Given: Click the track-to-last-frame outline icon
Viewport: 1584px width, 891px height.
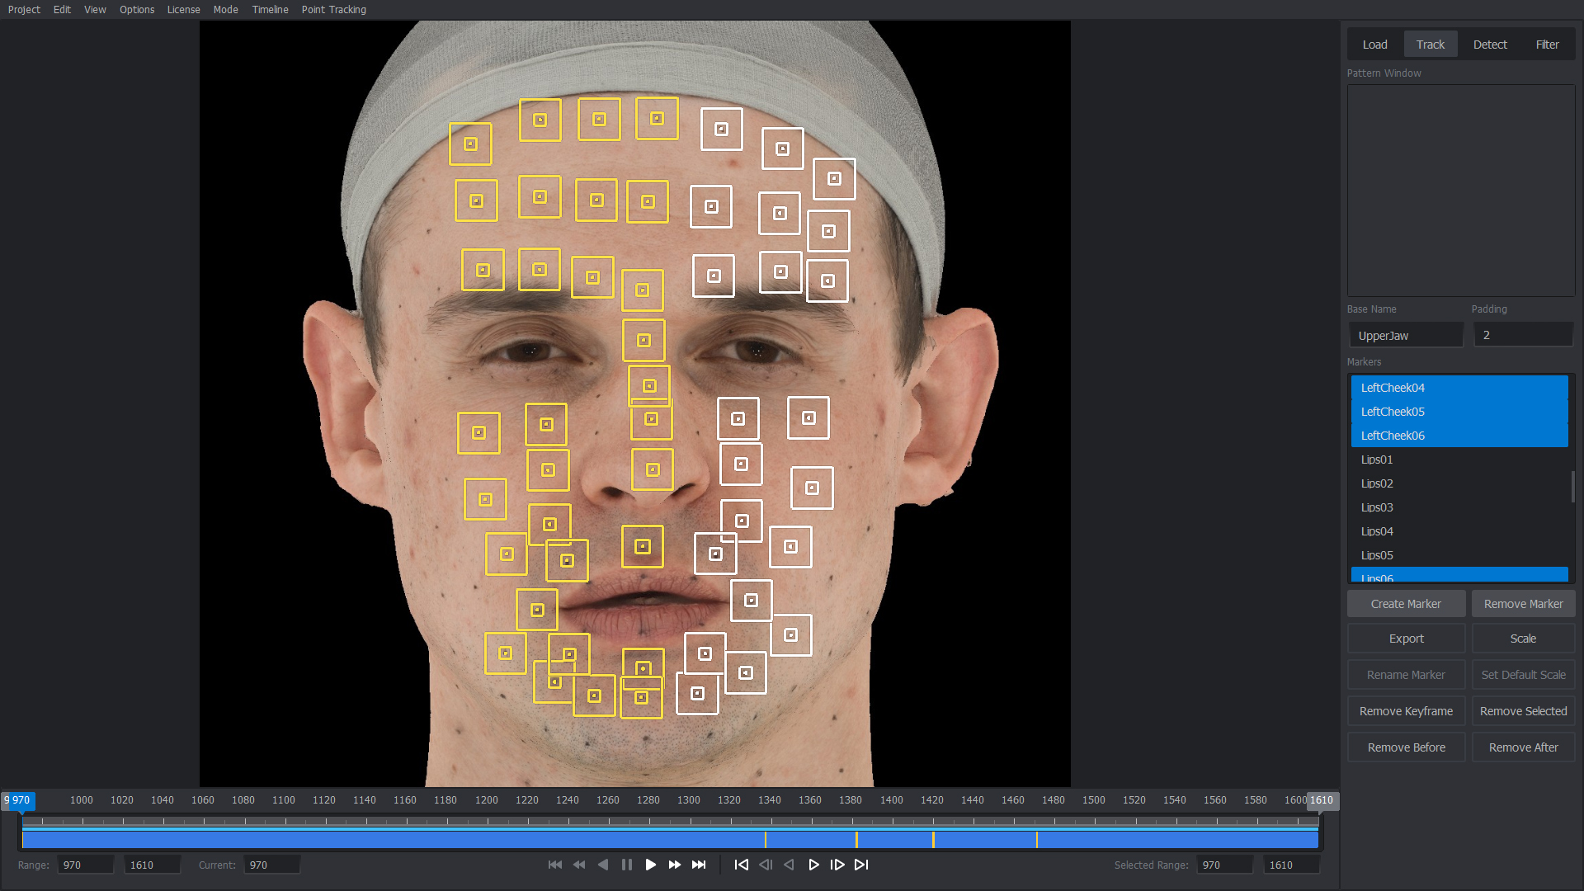Looking at the screenshot, I should (861, 865).
